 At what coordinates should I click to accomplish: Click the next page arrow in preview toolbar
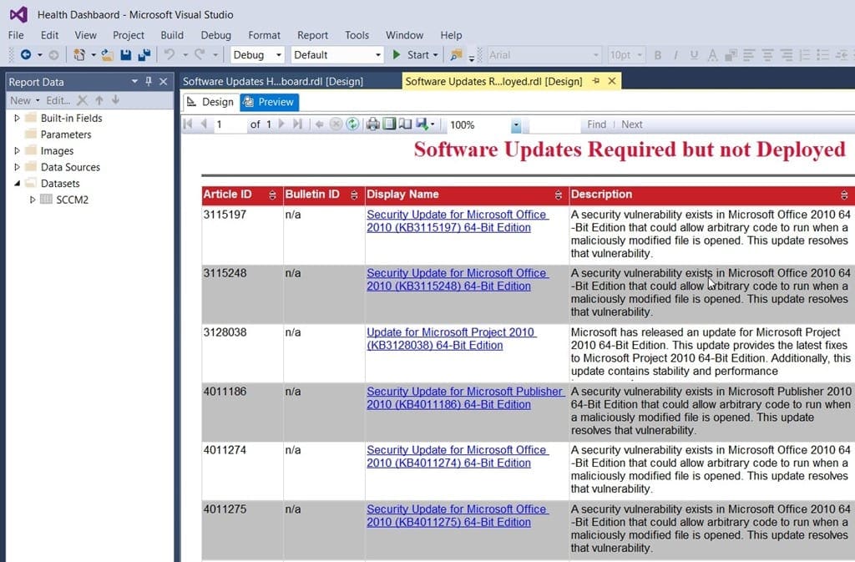tap(281, 124)
